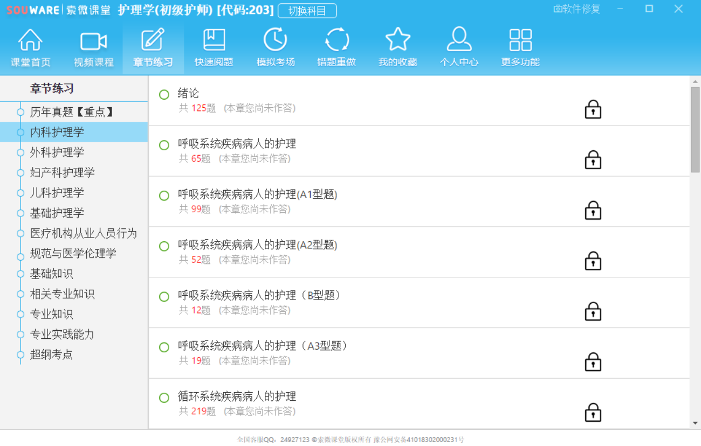Click lock icon for 呼吸系统疾病病人的护理 65题
The image size is (701, 446).
click(593, 160)
